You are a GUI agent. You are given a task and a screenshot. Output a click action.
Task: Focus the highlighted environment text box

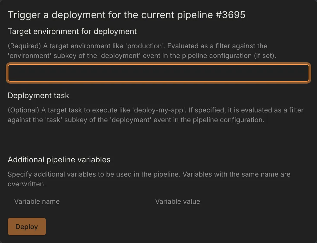pyautogui.click(x=158, y=73)
